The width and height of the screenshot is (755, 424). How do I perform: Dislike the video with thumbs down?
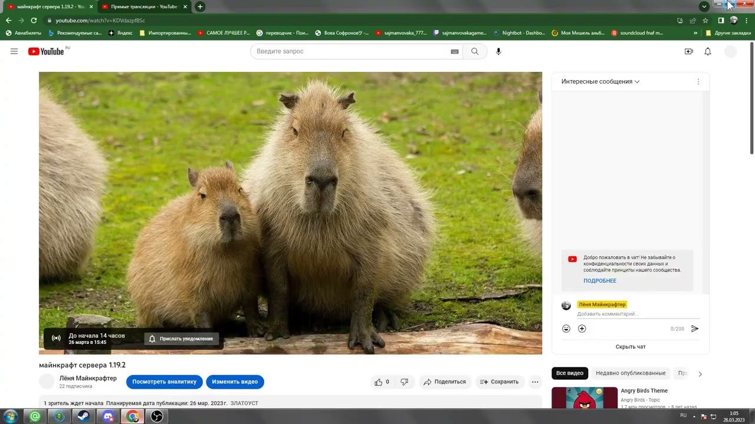(x=405, y=382)
